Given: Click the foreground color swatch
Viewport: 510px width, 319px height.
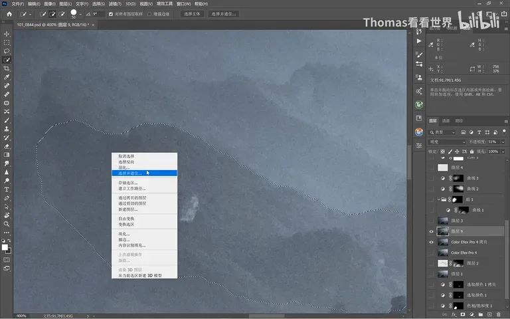Looking at the screenshot, I should [5, 247].
